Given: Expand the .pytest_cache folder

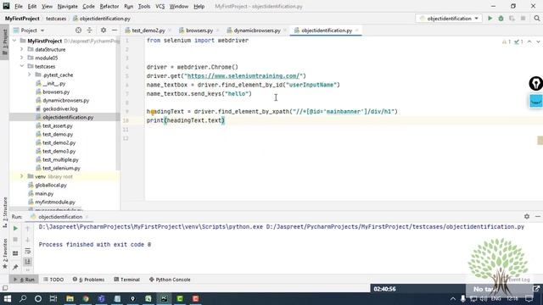Looking at the screenshot, I should [x=30, y=75].
